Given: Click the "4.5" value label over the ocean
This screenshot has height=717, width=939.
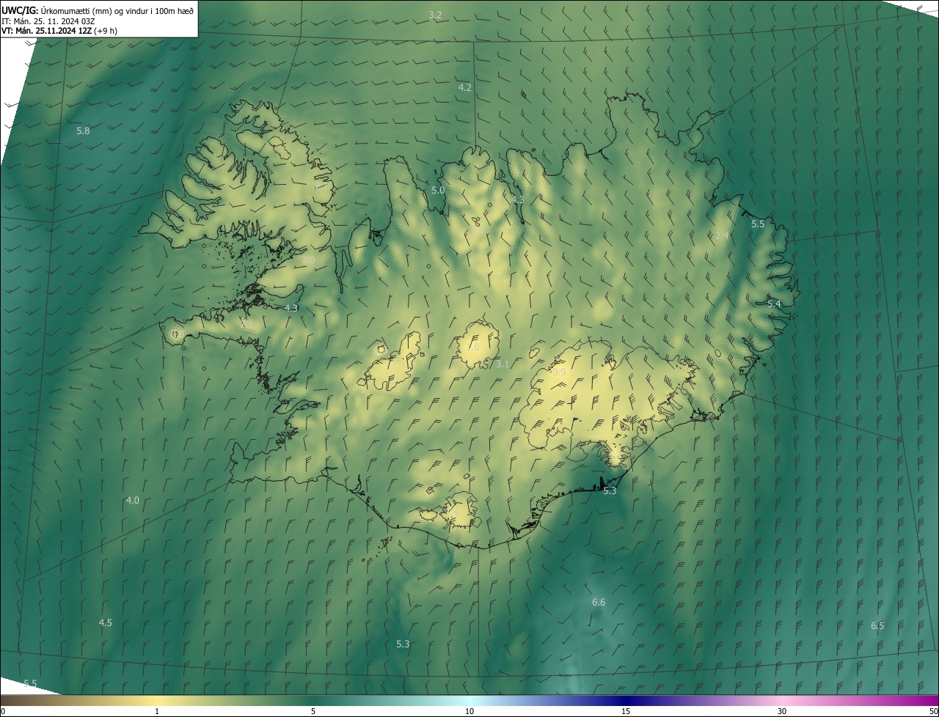Looking at the screenshot, I should (106, 623).
